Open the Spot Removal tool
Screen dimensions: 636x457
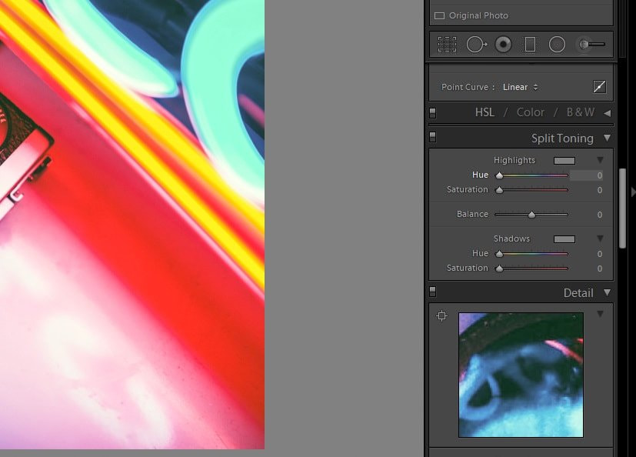point(476,44)
